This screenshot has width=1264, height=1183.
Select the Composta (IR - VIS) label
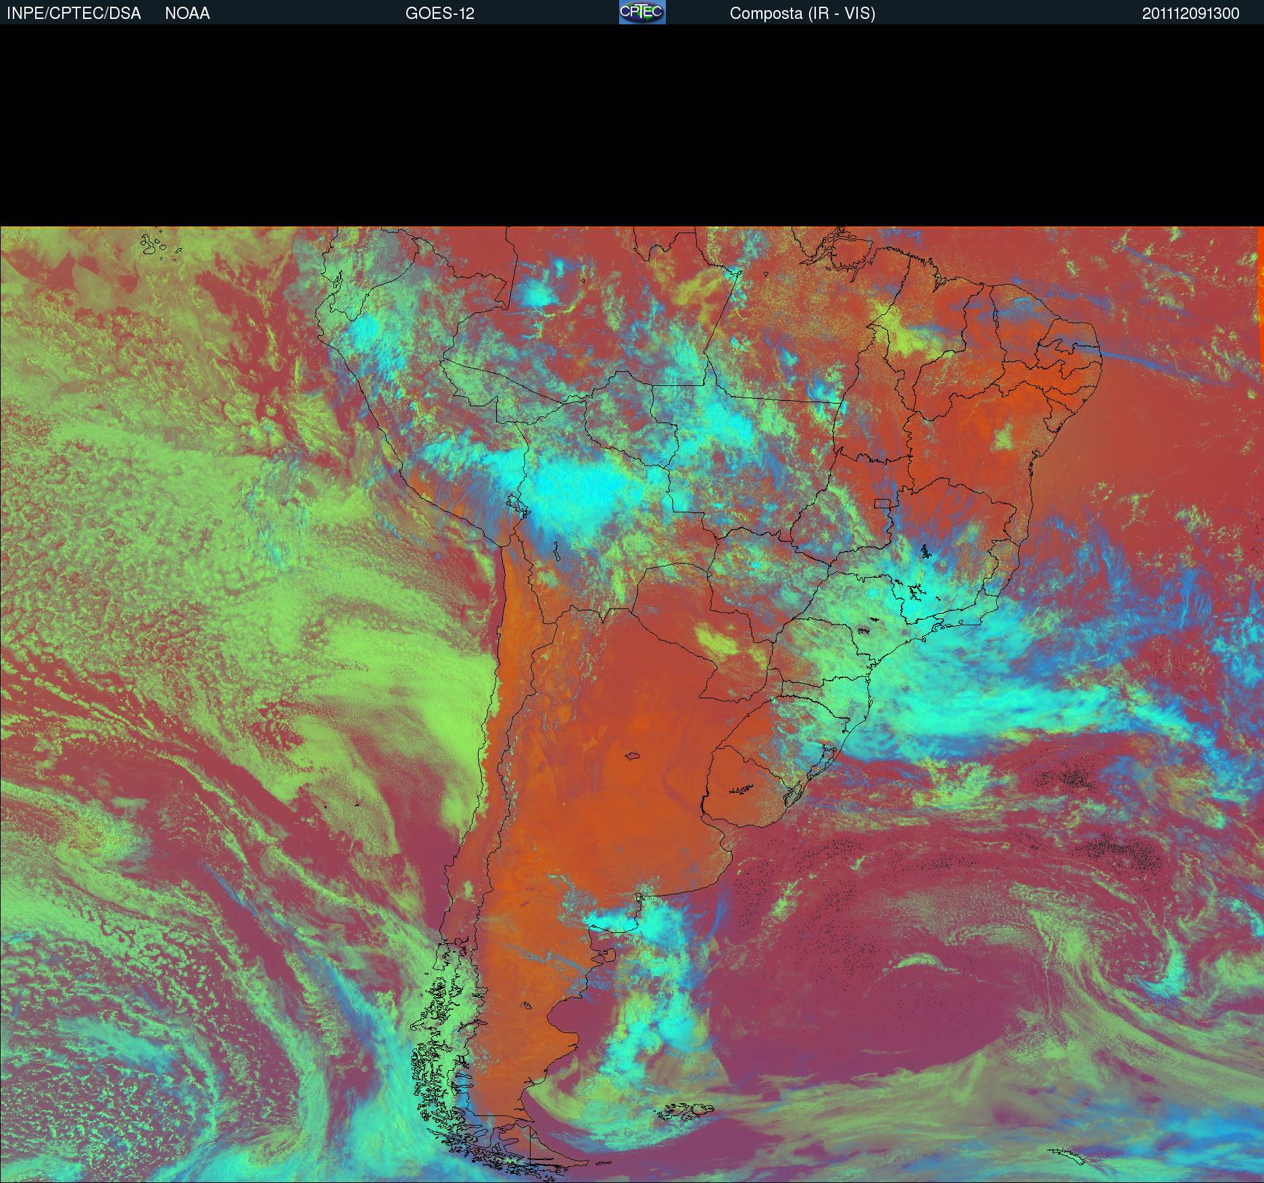[x=802, y=14]
